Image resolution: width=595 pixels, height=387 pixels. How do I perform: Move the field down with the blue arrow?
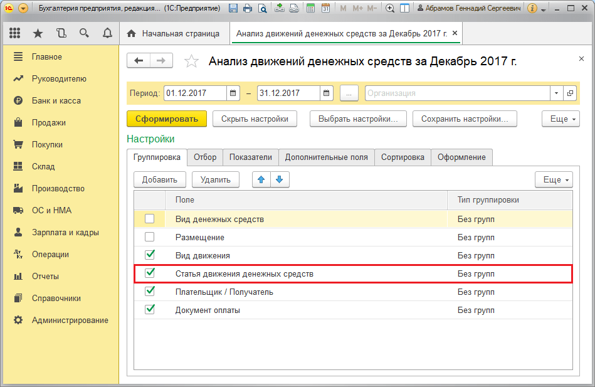coord(279,179)
